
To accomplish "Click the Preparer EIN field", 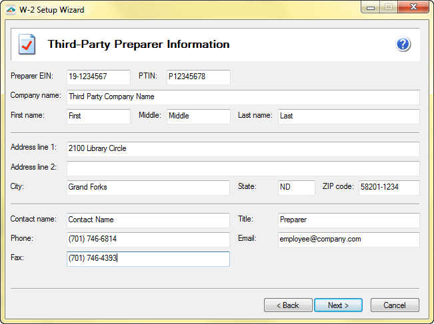I will pos(98,77).
